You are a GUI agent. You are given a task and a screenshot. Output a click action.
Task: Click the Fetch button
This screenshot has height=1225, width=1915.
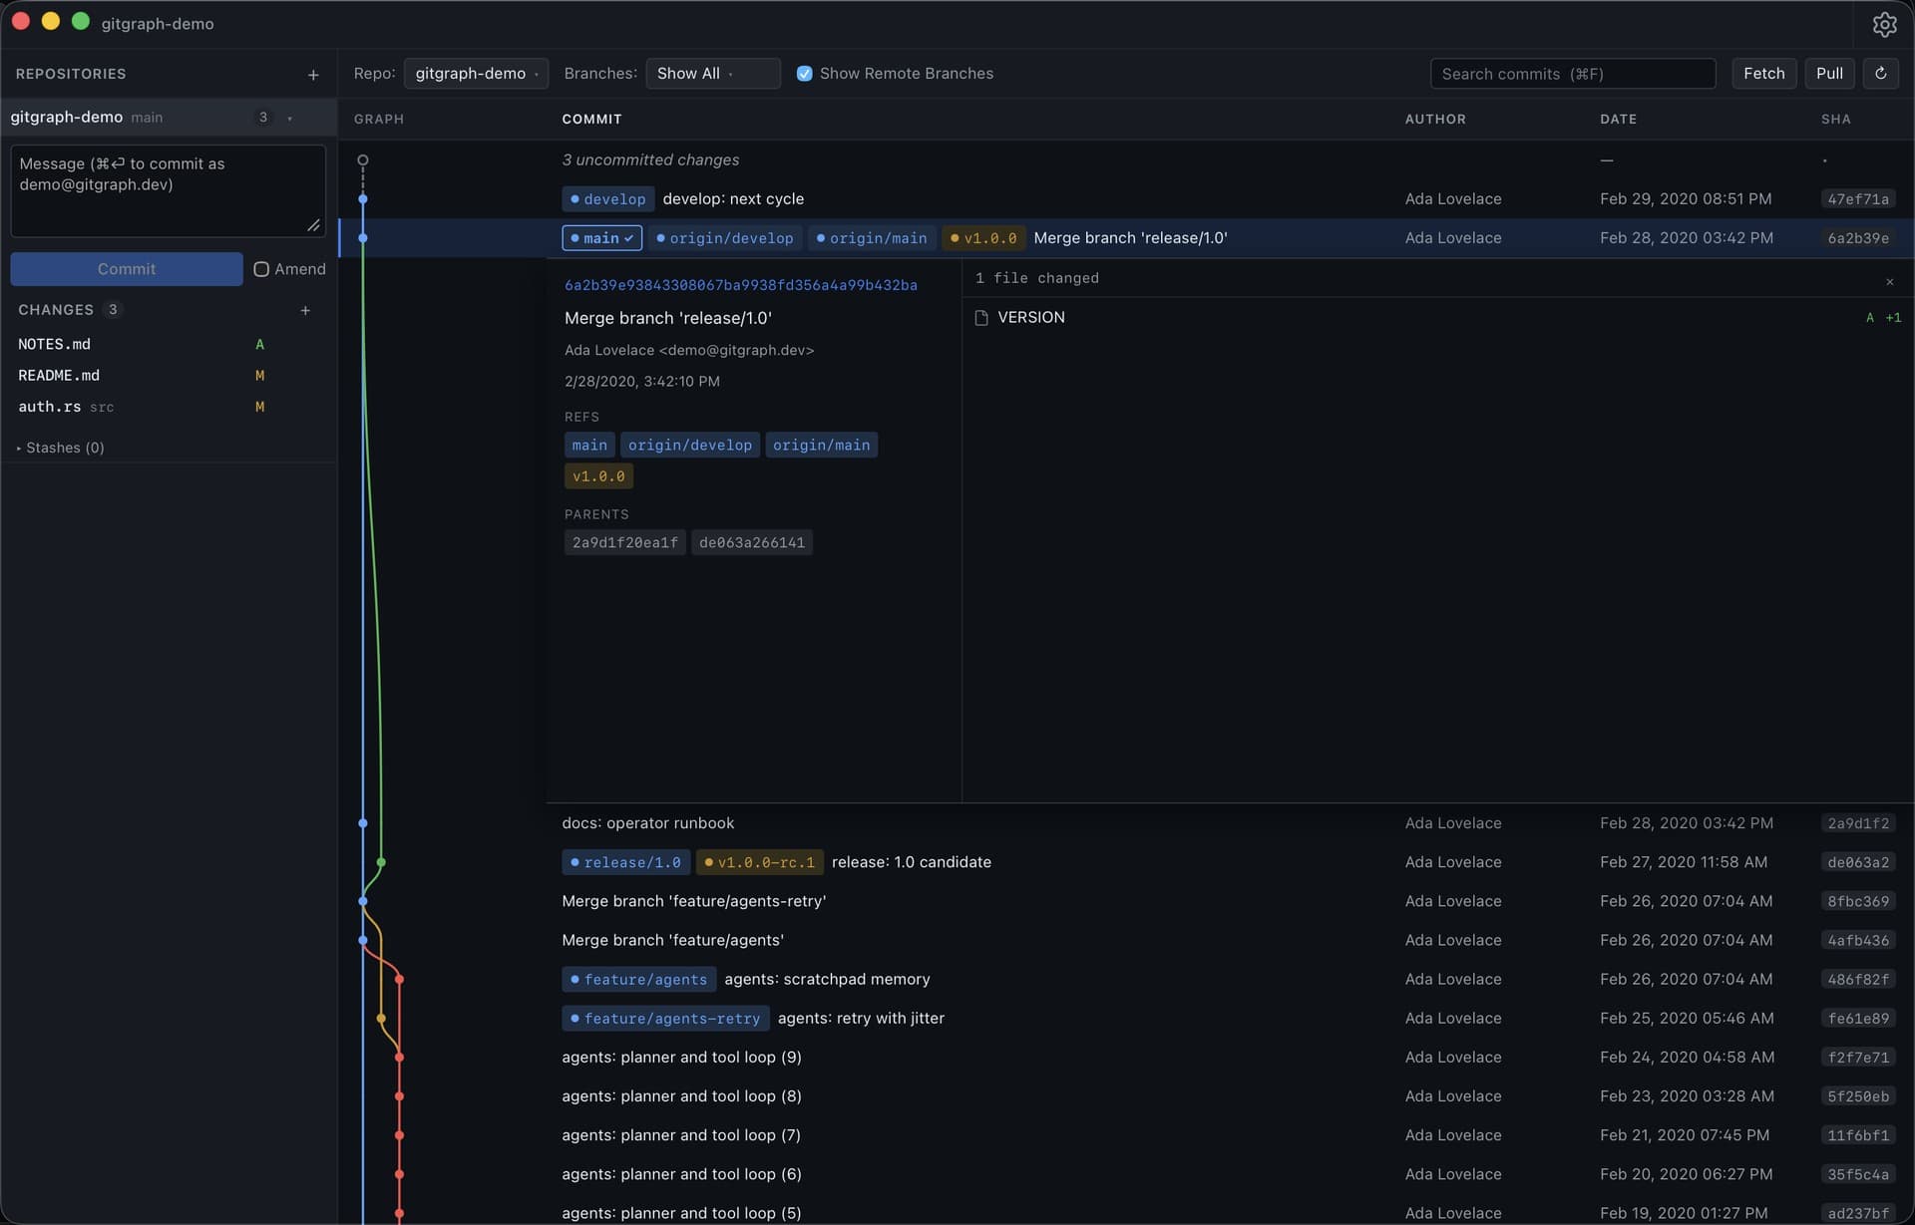point(1764,74)
